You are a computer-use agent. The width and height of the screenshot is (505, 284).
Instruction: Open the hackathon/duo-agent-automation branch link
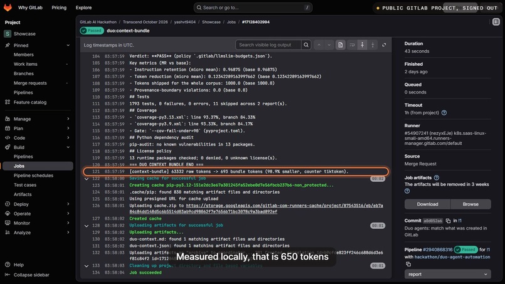(452, 257)
